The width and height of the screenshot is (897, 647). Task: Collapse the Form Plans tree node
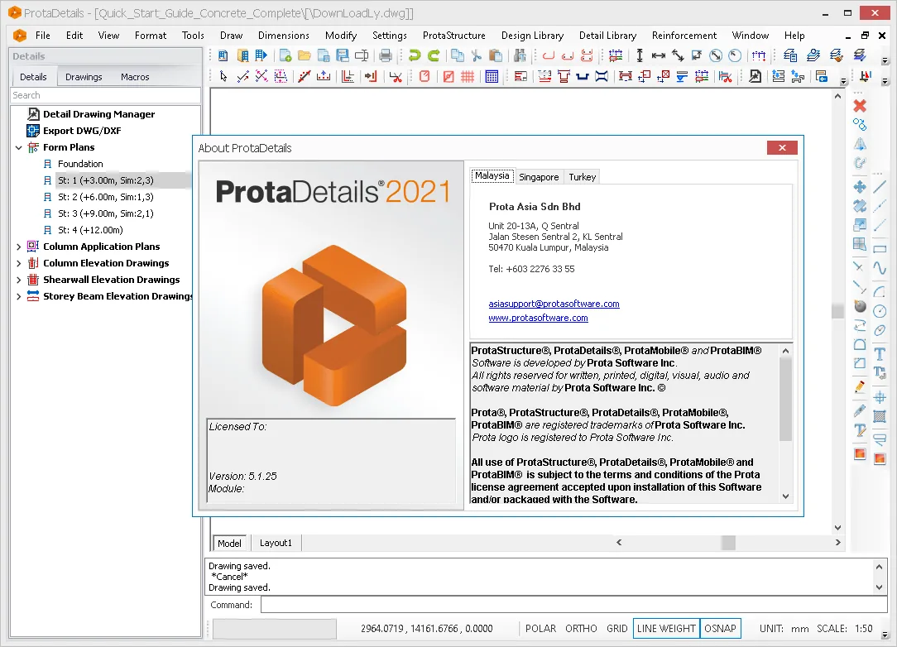19,147
